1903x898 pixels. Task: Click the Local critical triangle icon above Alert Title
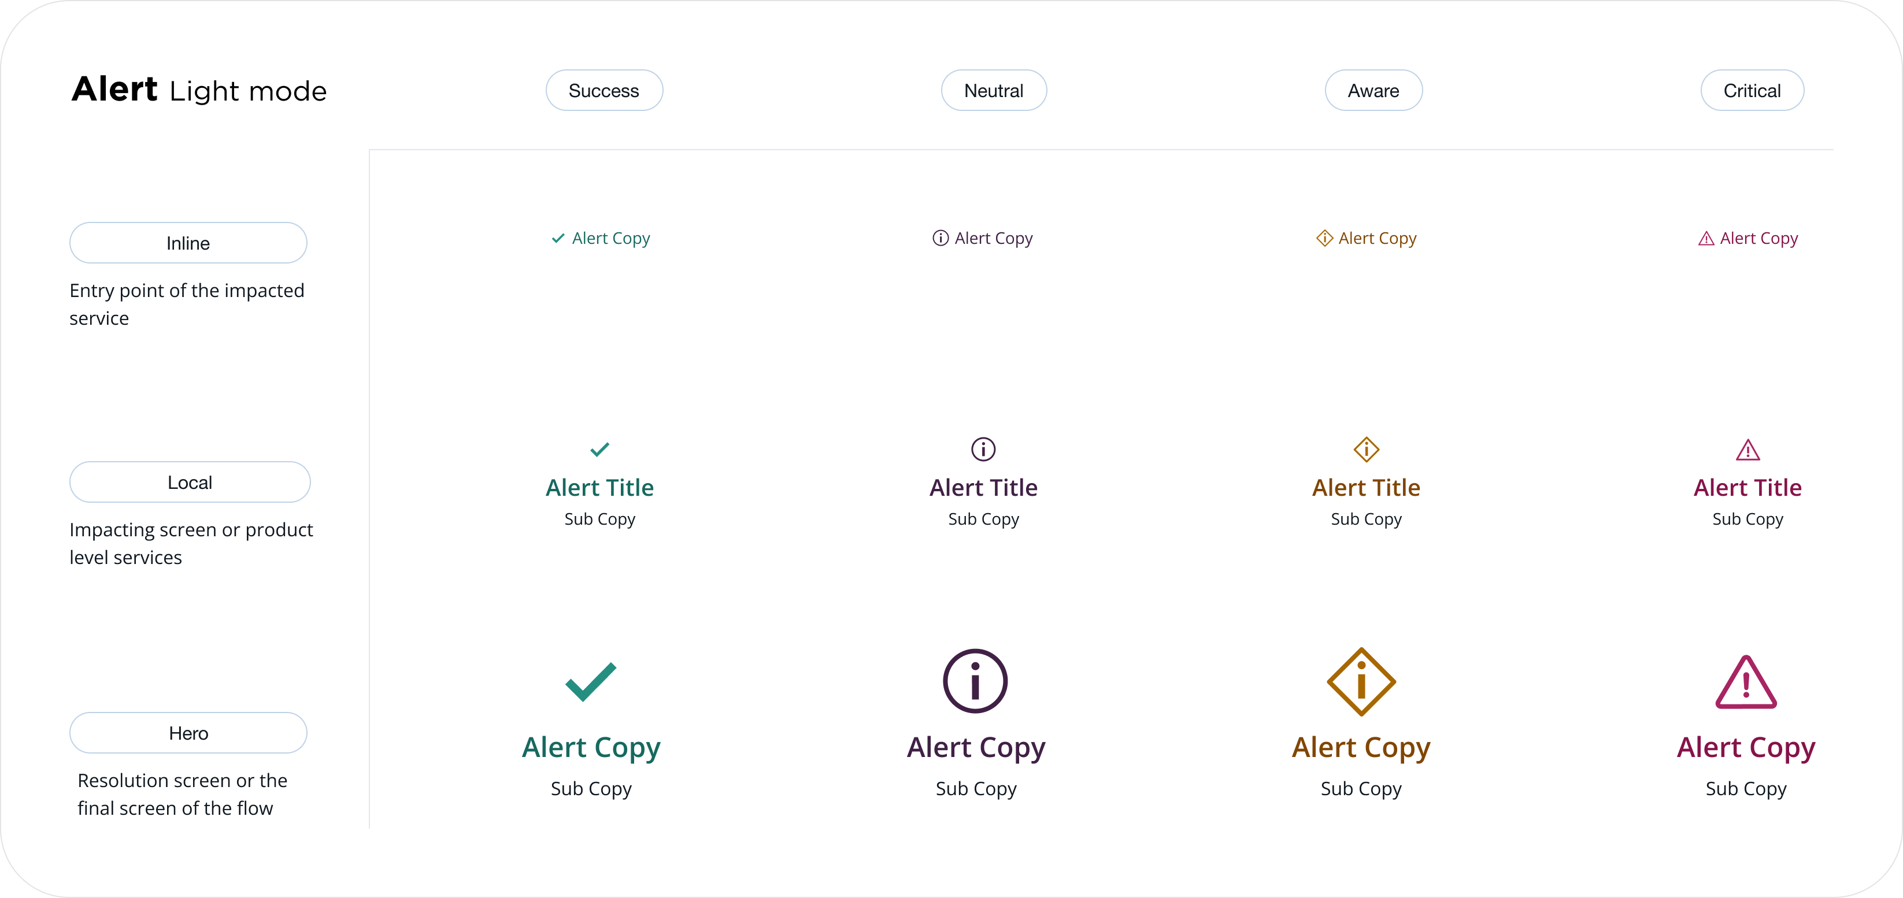tap(1747, 450)
